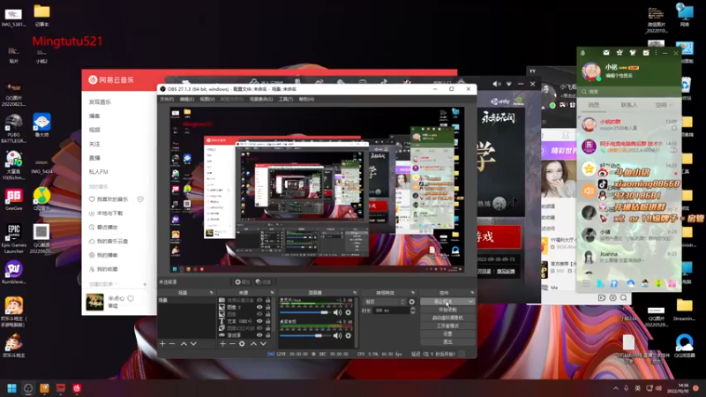This screenshot has height=397, width=706.
Task: Open 桌面音频 audio settings gear
Action: click(348, 335)
